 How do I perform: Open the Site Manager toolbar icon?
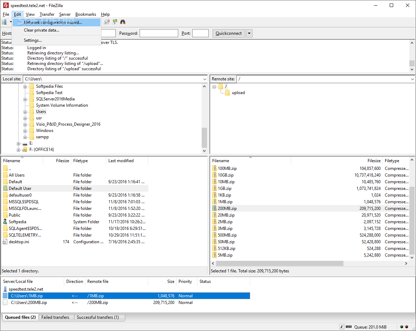[5, 22]
